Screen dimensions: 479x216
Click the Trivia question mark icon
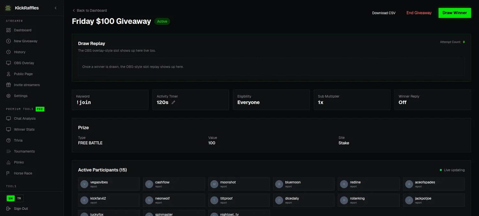[x=9, y=140]
